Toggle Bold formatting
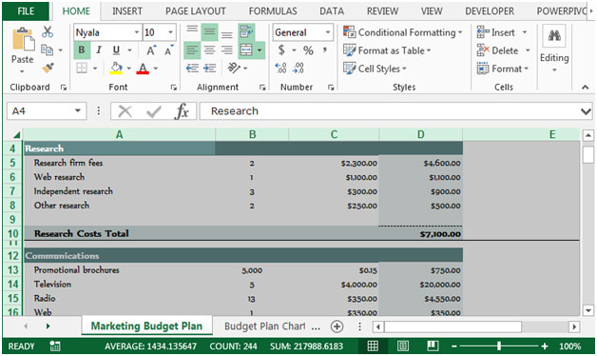This screenshot has height=356, width=597. click(82, 50)
